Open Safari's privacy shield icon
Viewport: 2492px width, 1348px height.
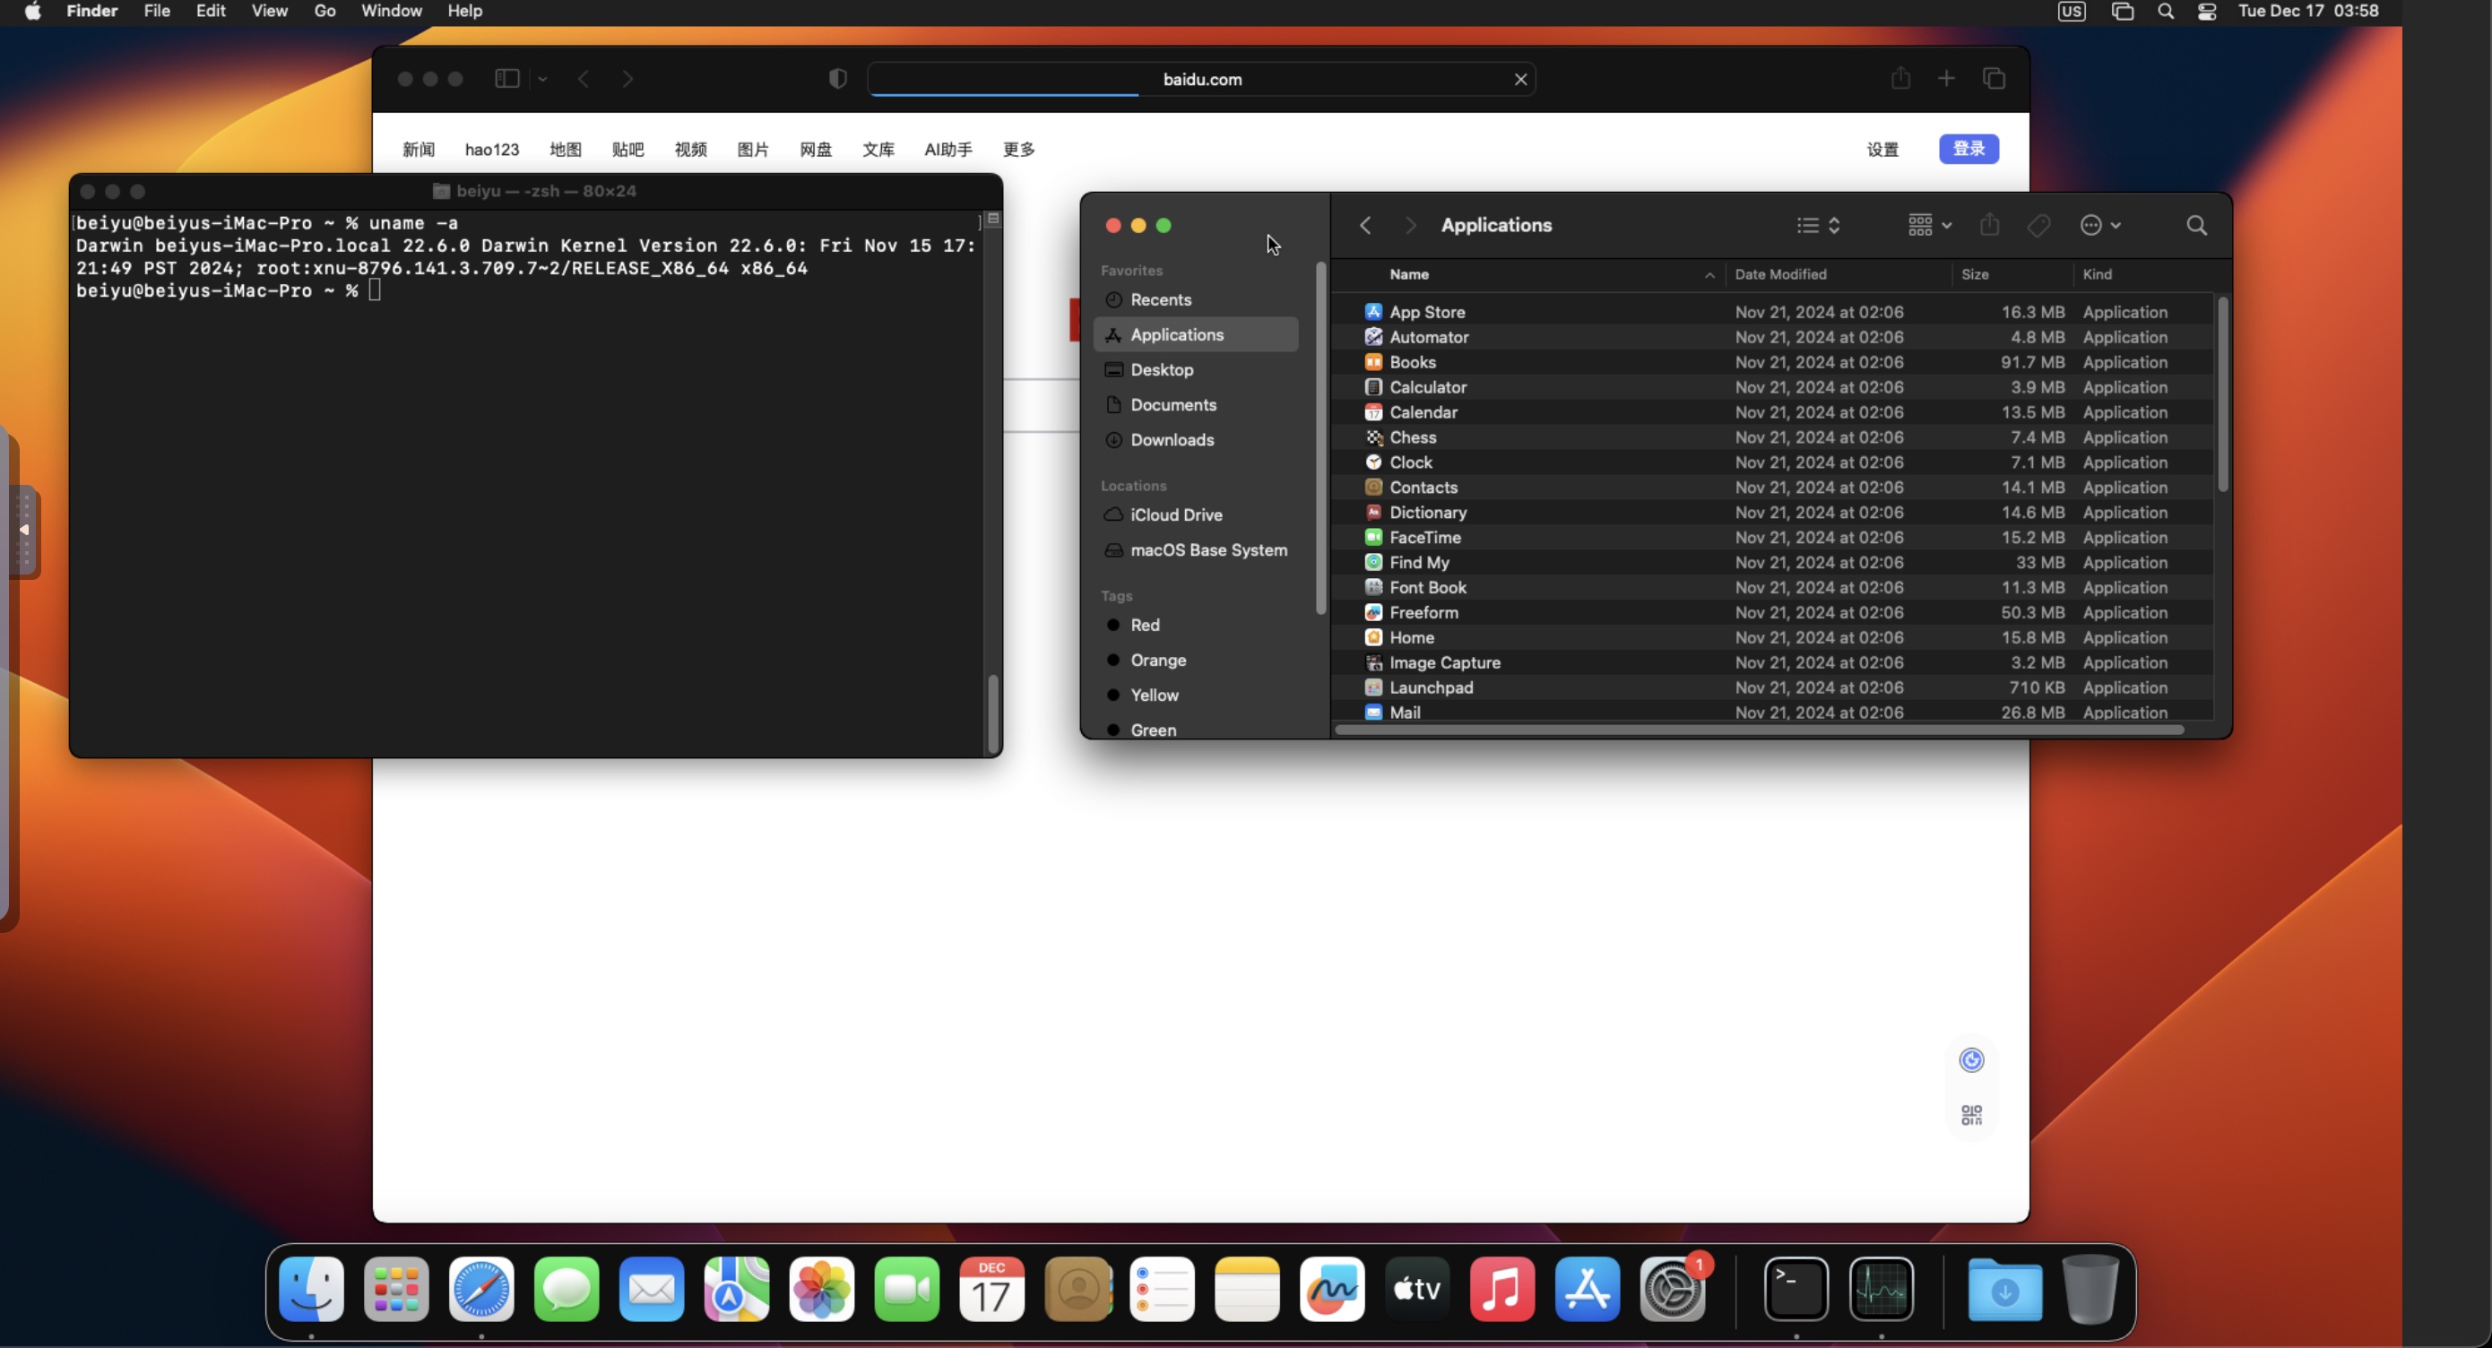click(x=838, y=79)
